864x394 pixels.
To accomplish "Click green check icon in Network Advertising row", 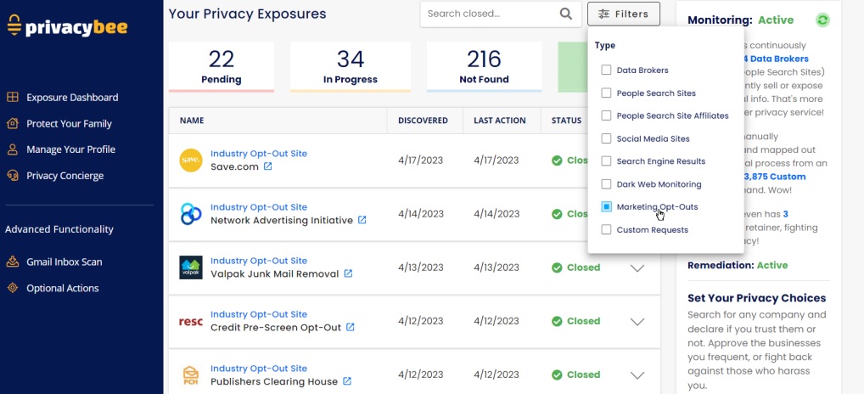I will tap(557, 214).
